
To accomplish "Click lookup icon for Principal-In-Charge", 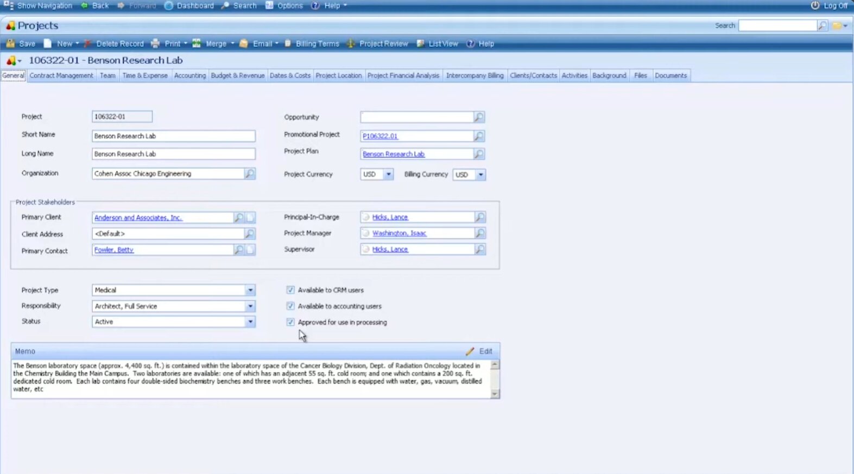I will (x=480, y=217).
